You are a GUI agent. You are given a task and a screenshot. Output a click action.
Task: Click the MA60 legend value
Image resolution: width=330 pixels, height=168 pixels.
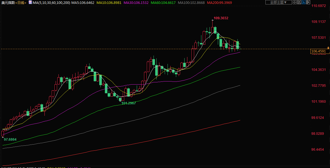click(163, 3)
